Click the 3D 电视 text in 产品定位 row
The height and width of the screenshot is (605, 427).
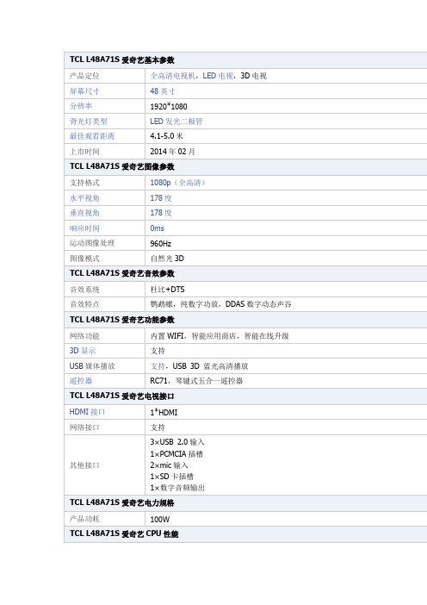tap(254, 76)
